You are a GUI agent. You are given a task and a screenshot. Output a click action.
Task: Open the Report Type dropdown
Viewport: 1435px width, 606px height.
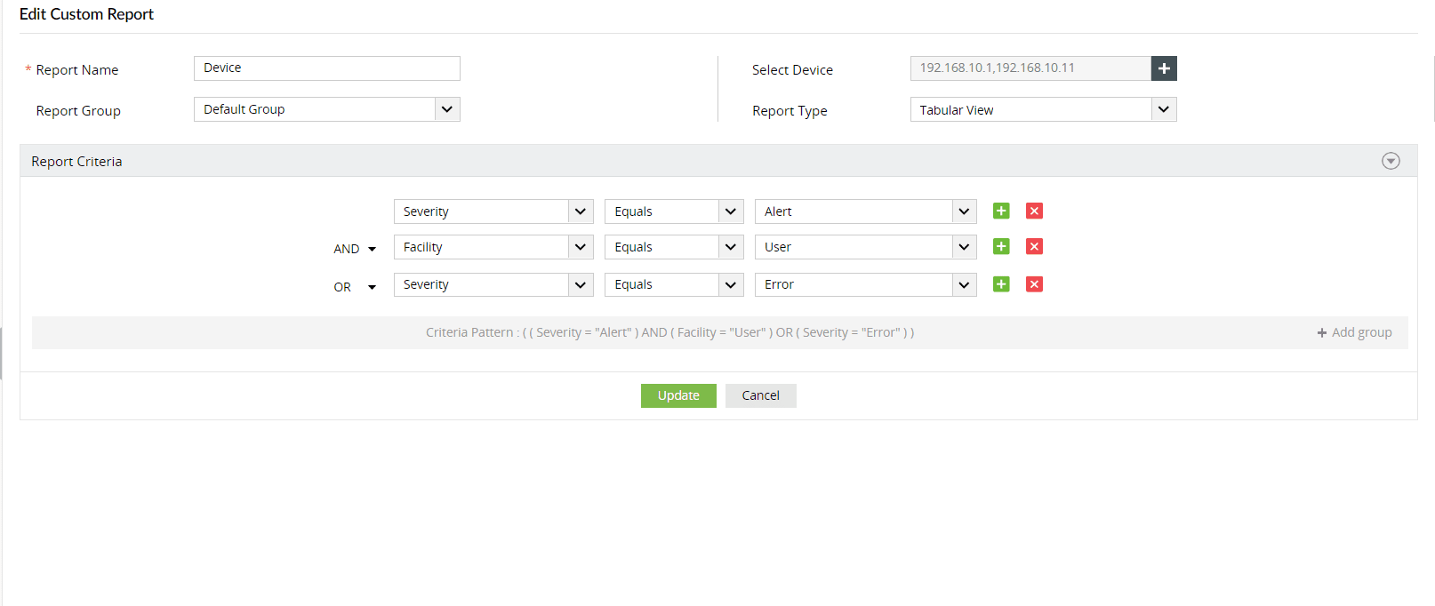point(1163,109)
